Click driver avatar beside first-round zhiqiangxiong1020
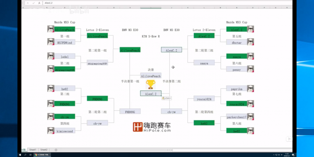 [51, 69]
